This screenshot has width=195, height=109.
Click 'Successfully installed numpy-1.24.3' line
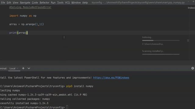click(24, 103)
